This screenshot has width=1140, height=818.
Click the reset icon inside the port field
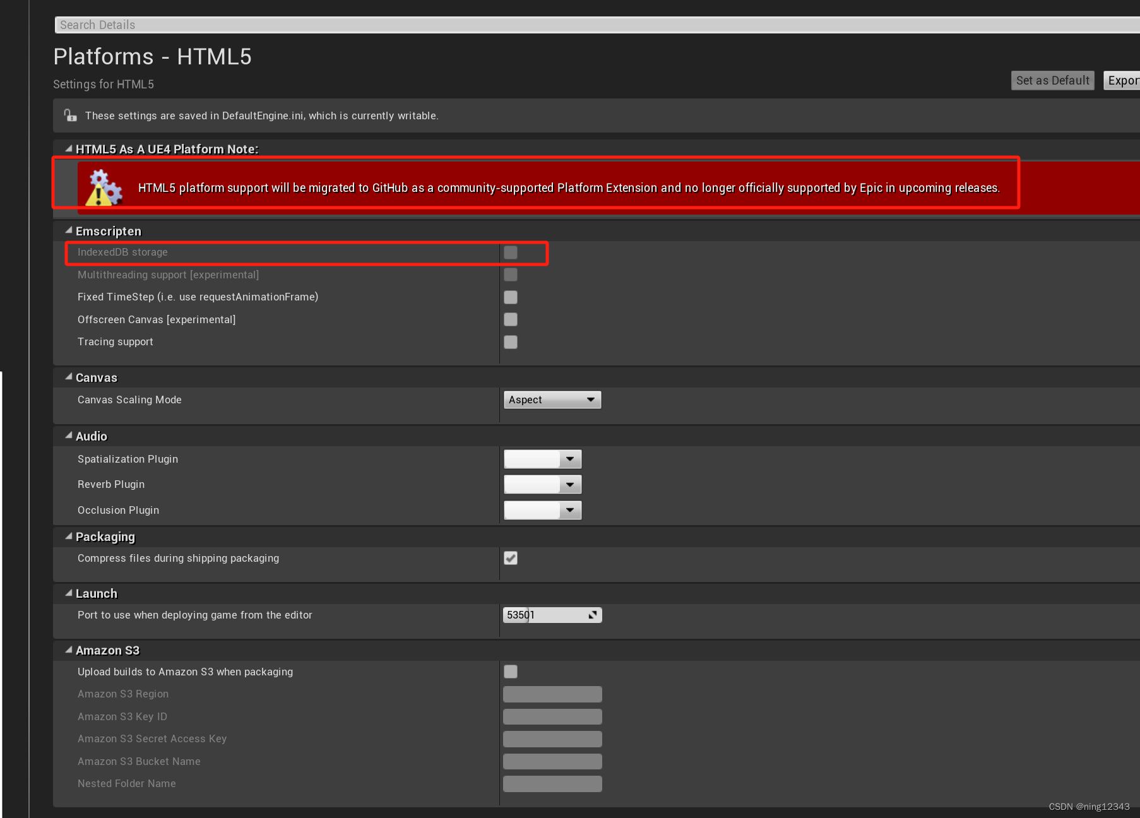[x=592, y=614]
